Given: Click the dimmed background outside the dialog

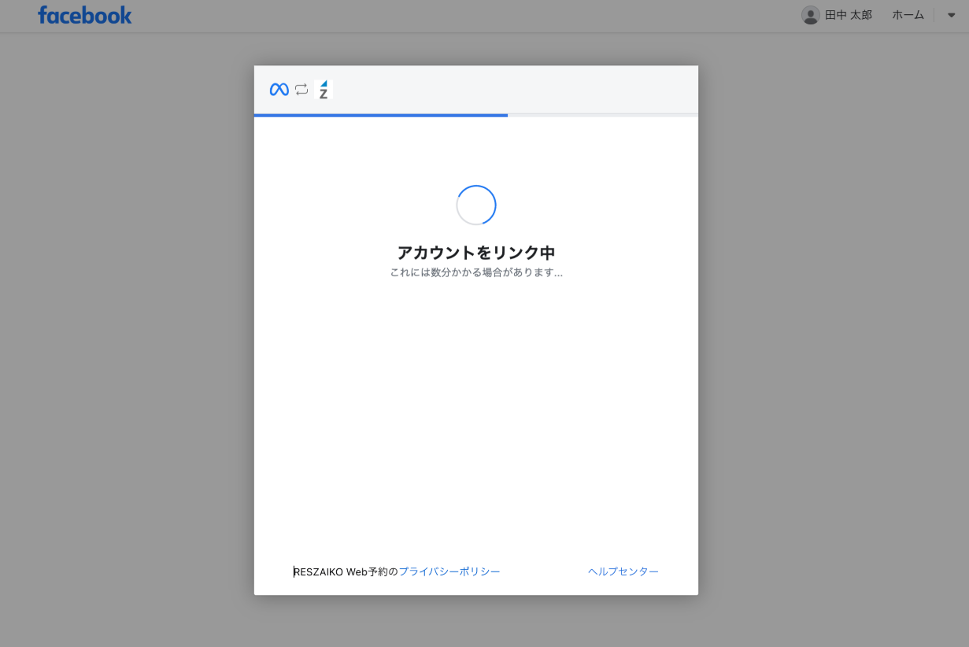Looking at the screenshot, I should 126,315.
